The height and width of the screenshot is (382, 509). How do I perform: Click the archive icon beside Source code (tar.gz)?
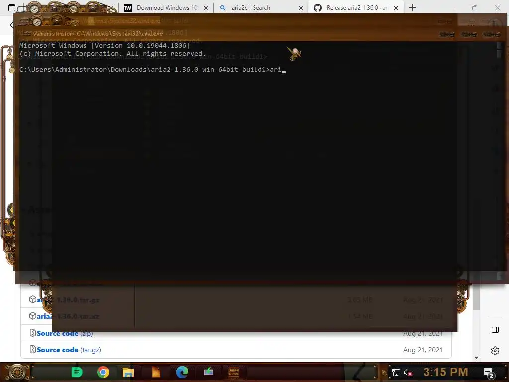(x=32, y=350)
